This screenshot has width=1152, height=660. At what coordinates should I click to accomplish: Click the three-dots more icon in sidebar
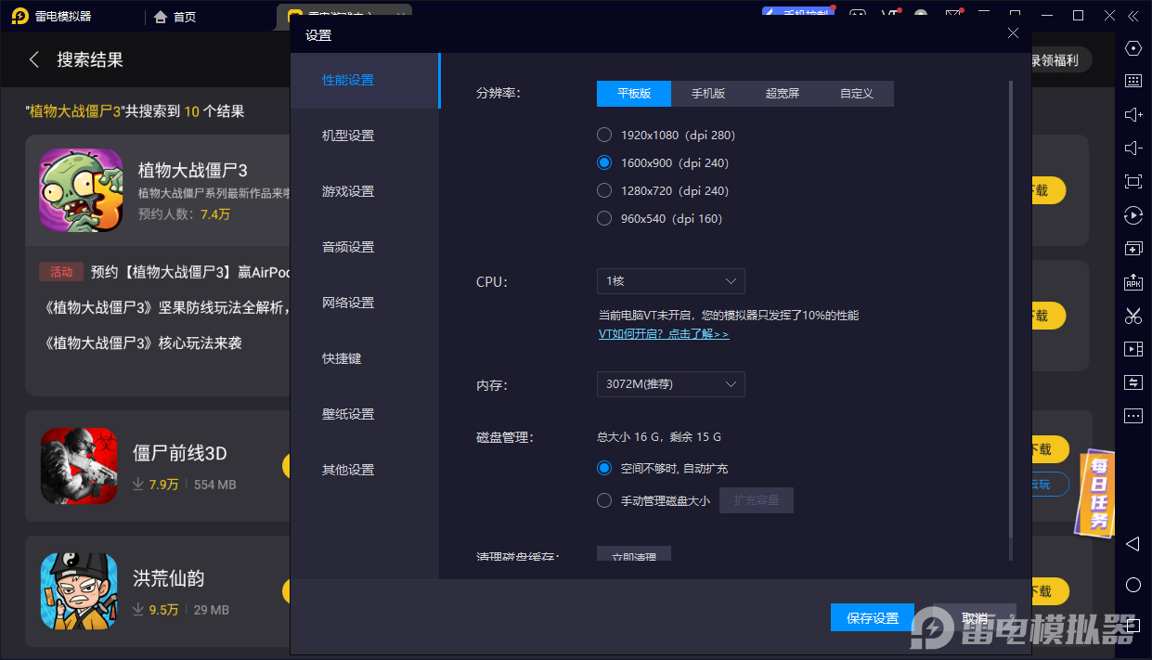point(1133,416)
